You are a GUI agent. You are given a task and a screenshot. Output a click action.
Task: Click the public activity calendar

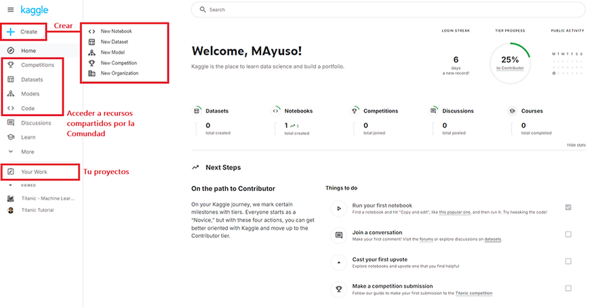point(568,64)
